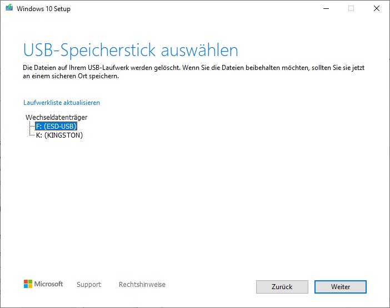Select the Wechseldatenträger root node
This screenshot has height=308, width=390.
point(56,117)
